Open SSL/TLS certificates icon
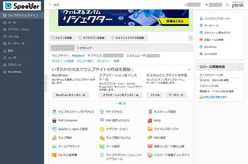Screen dimensions: 248x164 pos(54,155)
